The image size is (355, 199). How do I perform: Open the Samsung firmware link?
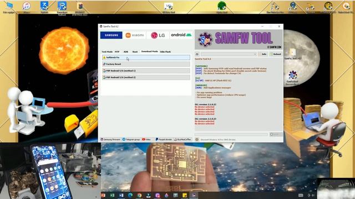tap(110, 139)
